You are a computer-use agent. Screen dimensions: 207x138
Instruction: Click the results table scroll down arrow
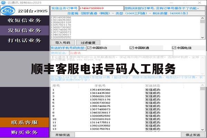tap(203, 130)
